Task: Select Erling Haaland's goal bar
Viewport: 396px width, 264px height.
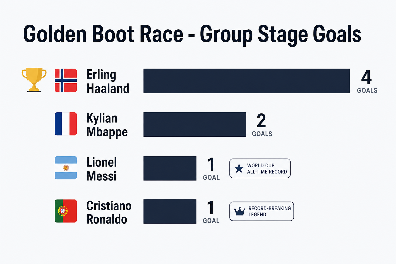Action: click(246, 81)
